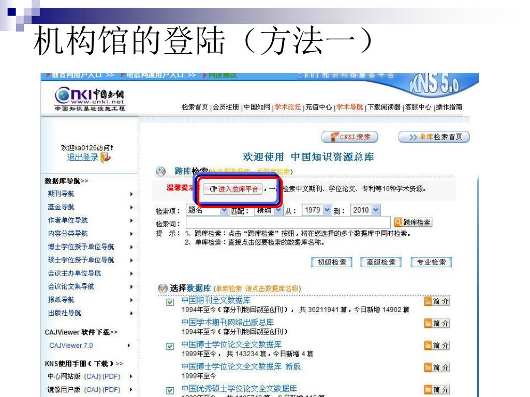Open 简介 for 中国优秀硕士学位论文全文数据库
The width and height of the screenshot is (530, 397).
437,389
